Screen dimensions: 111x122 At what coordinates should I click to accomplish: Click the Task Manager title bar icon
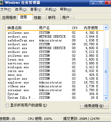point(1,3)
